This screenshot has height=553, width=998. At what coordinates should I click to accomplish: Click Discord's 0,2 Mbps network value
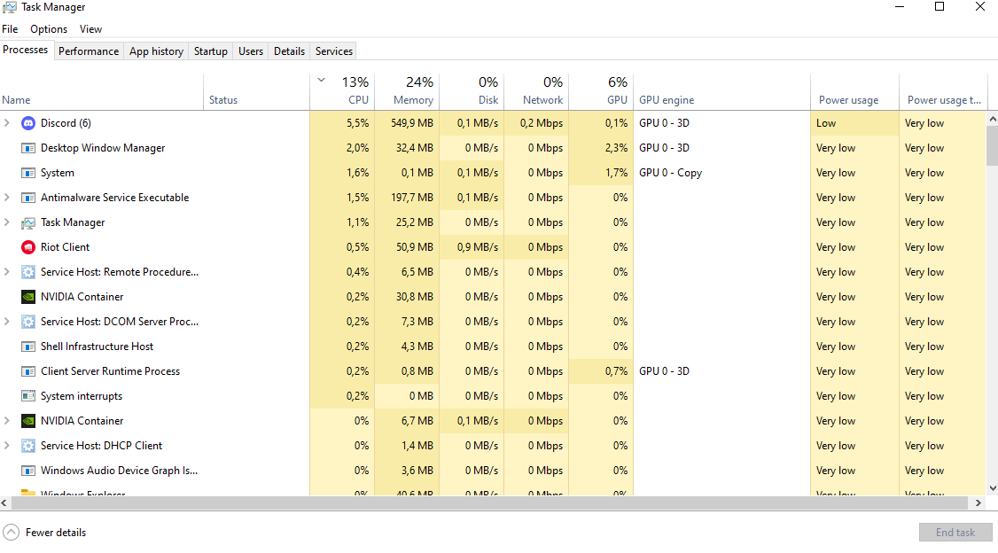541,123
